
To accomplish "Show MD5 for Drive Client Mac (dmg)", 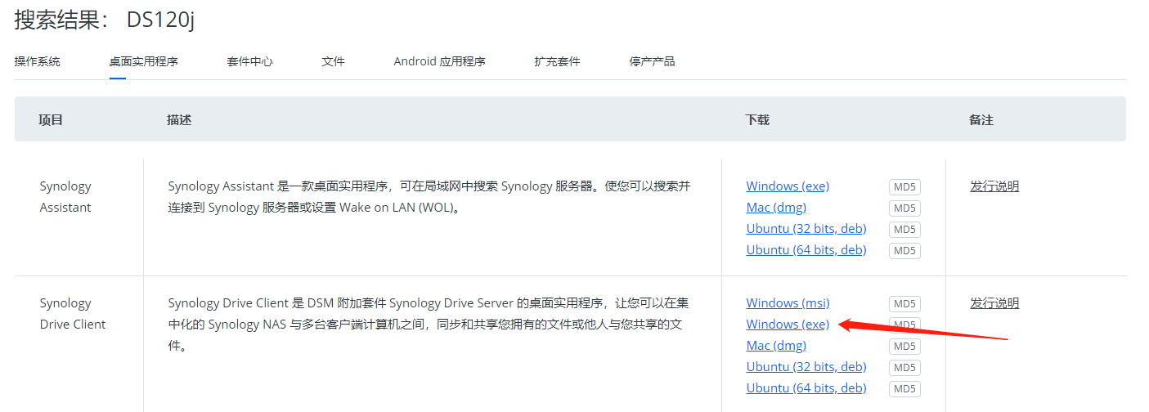I will [904, 347].
